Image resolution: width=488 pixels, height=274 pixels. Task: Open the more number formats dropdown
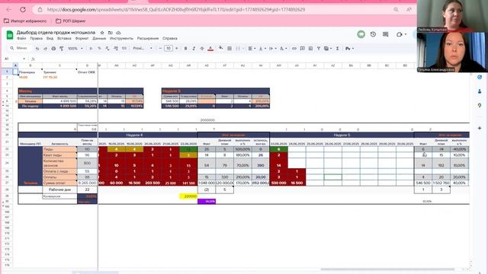[x=124, y=49]
